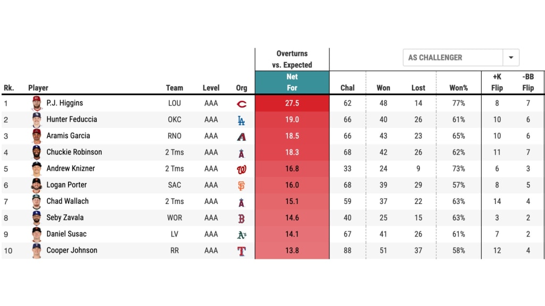Open Chuckie Robinson player link
The height and width of the screenshot is (306, 545).
[x=74, y=152]
